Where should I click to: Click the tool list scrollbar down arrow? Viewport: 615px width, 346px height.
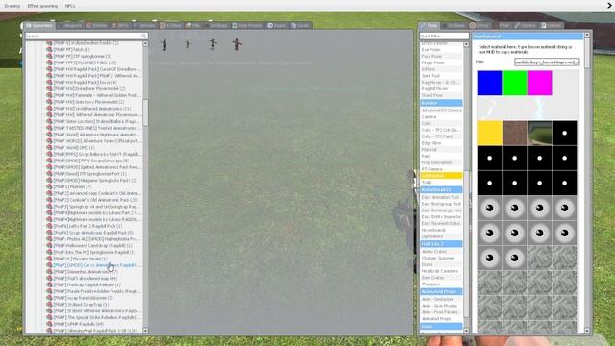466,331
